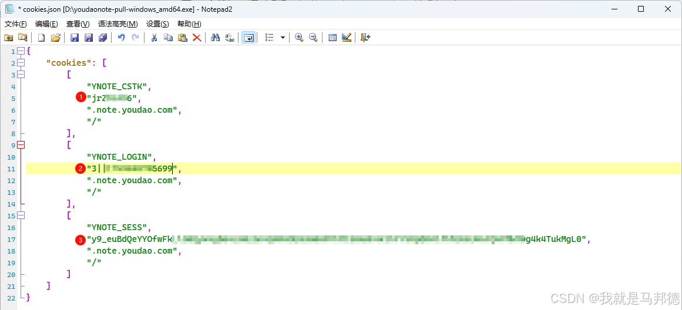The height and width of the screenshot is (310, 682).
Task: Open Find with the binoculars icon
Action: 216,38
